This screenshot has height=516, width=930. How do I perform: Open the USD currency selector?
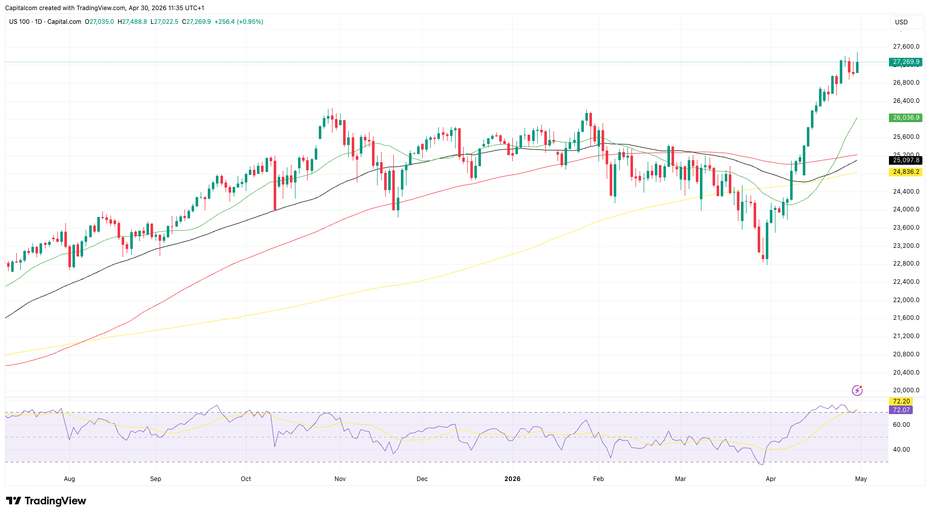[x=901, y=22]
